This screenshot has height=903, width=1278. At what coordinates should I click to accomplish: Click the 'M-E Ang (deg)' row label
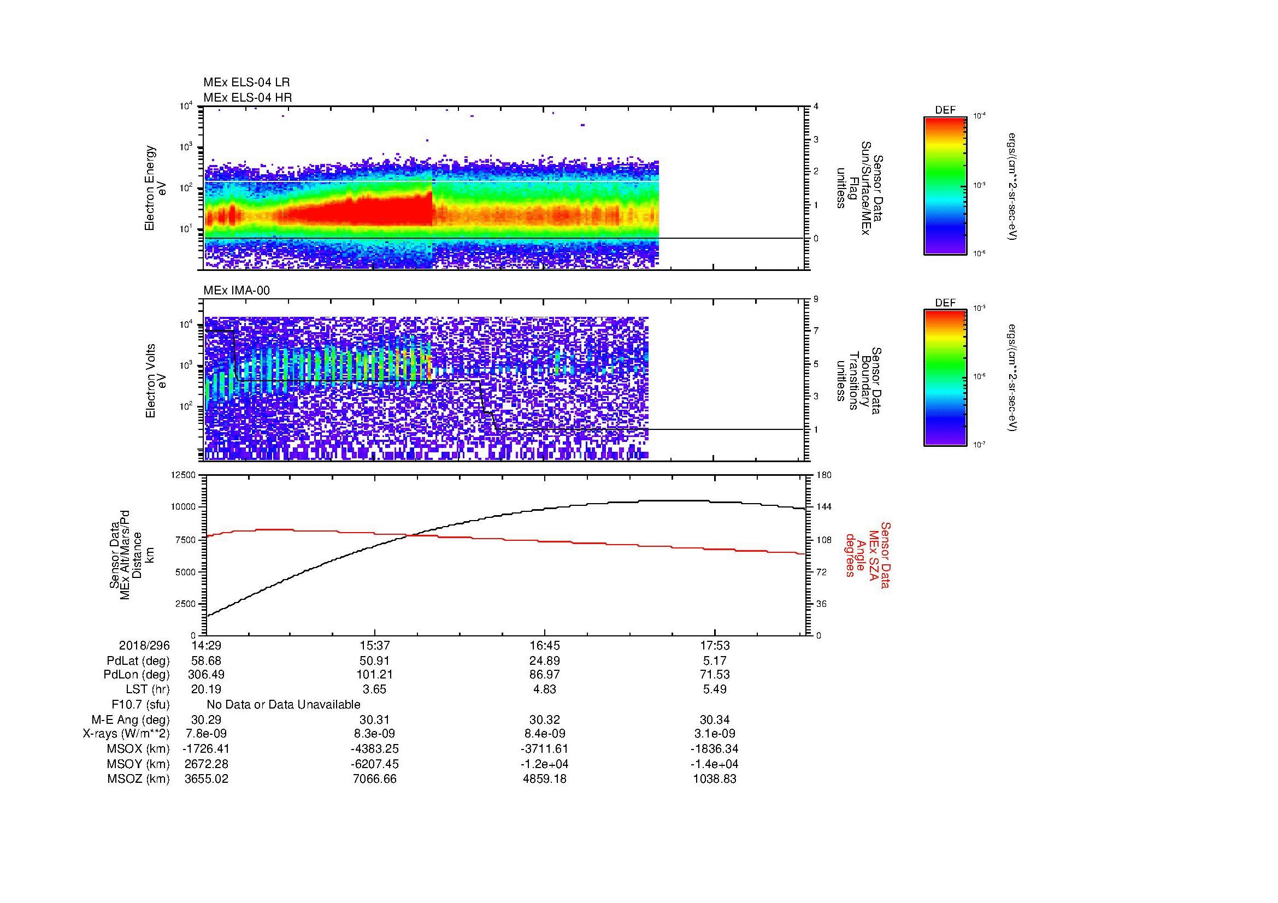pos(131,719)
